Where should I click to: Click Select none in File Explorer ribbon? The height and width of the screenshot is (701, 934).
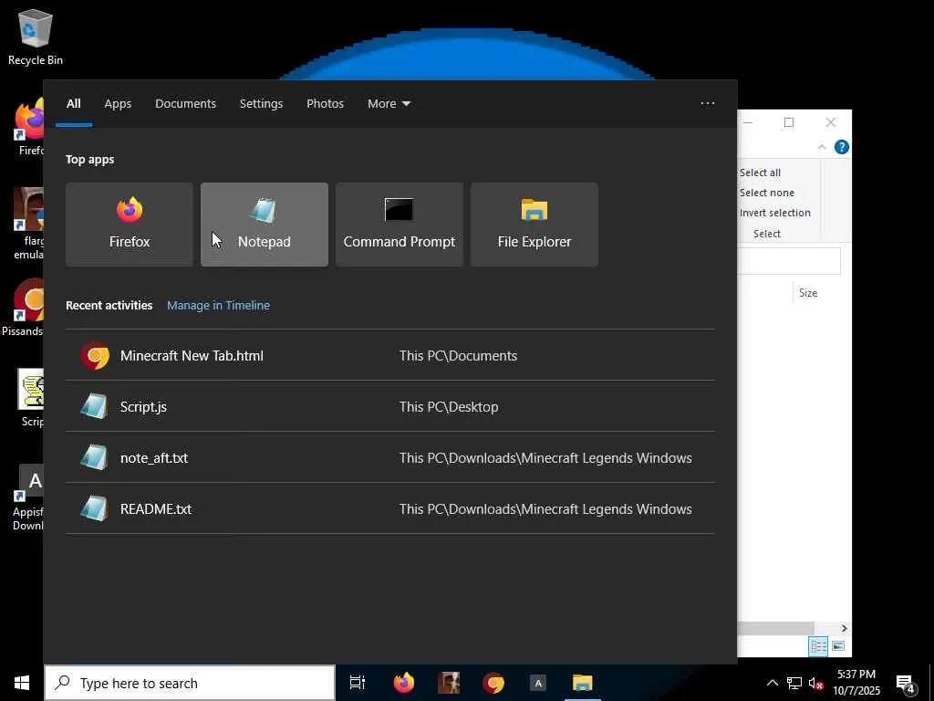point(766,193)
